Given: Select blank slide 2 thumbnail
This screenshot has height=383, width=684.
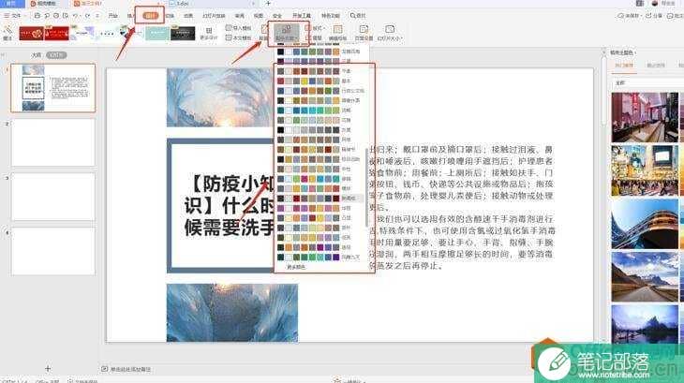Looking at the screenshot, I should coord(52,142).
